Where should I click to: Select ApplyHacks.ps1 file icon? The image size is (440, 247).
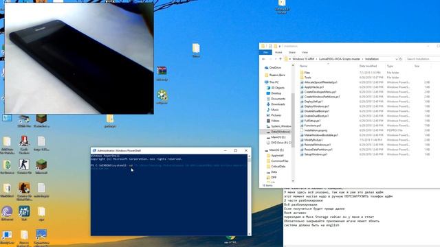[302, 87]
